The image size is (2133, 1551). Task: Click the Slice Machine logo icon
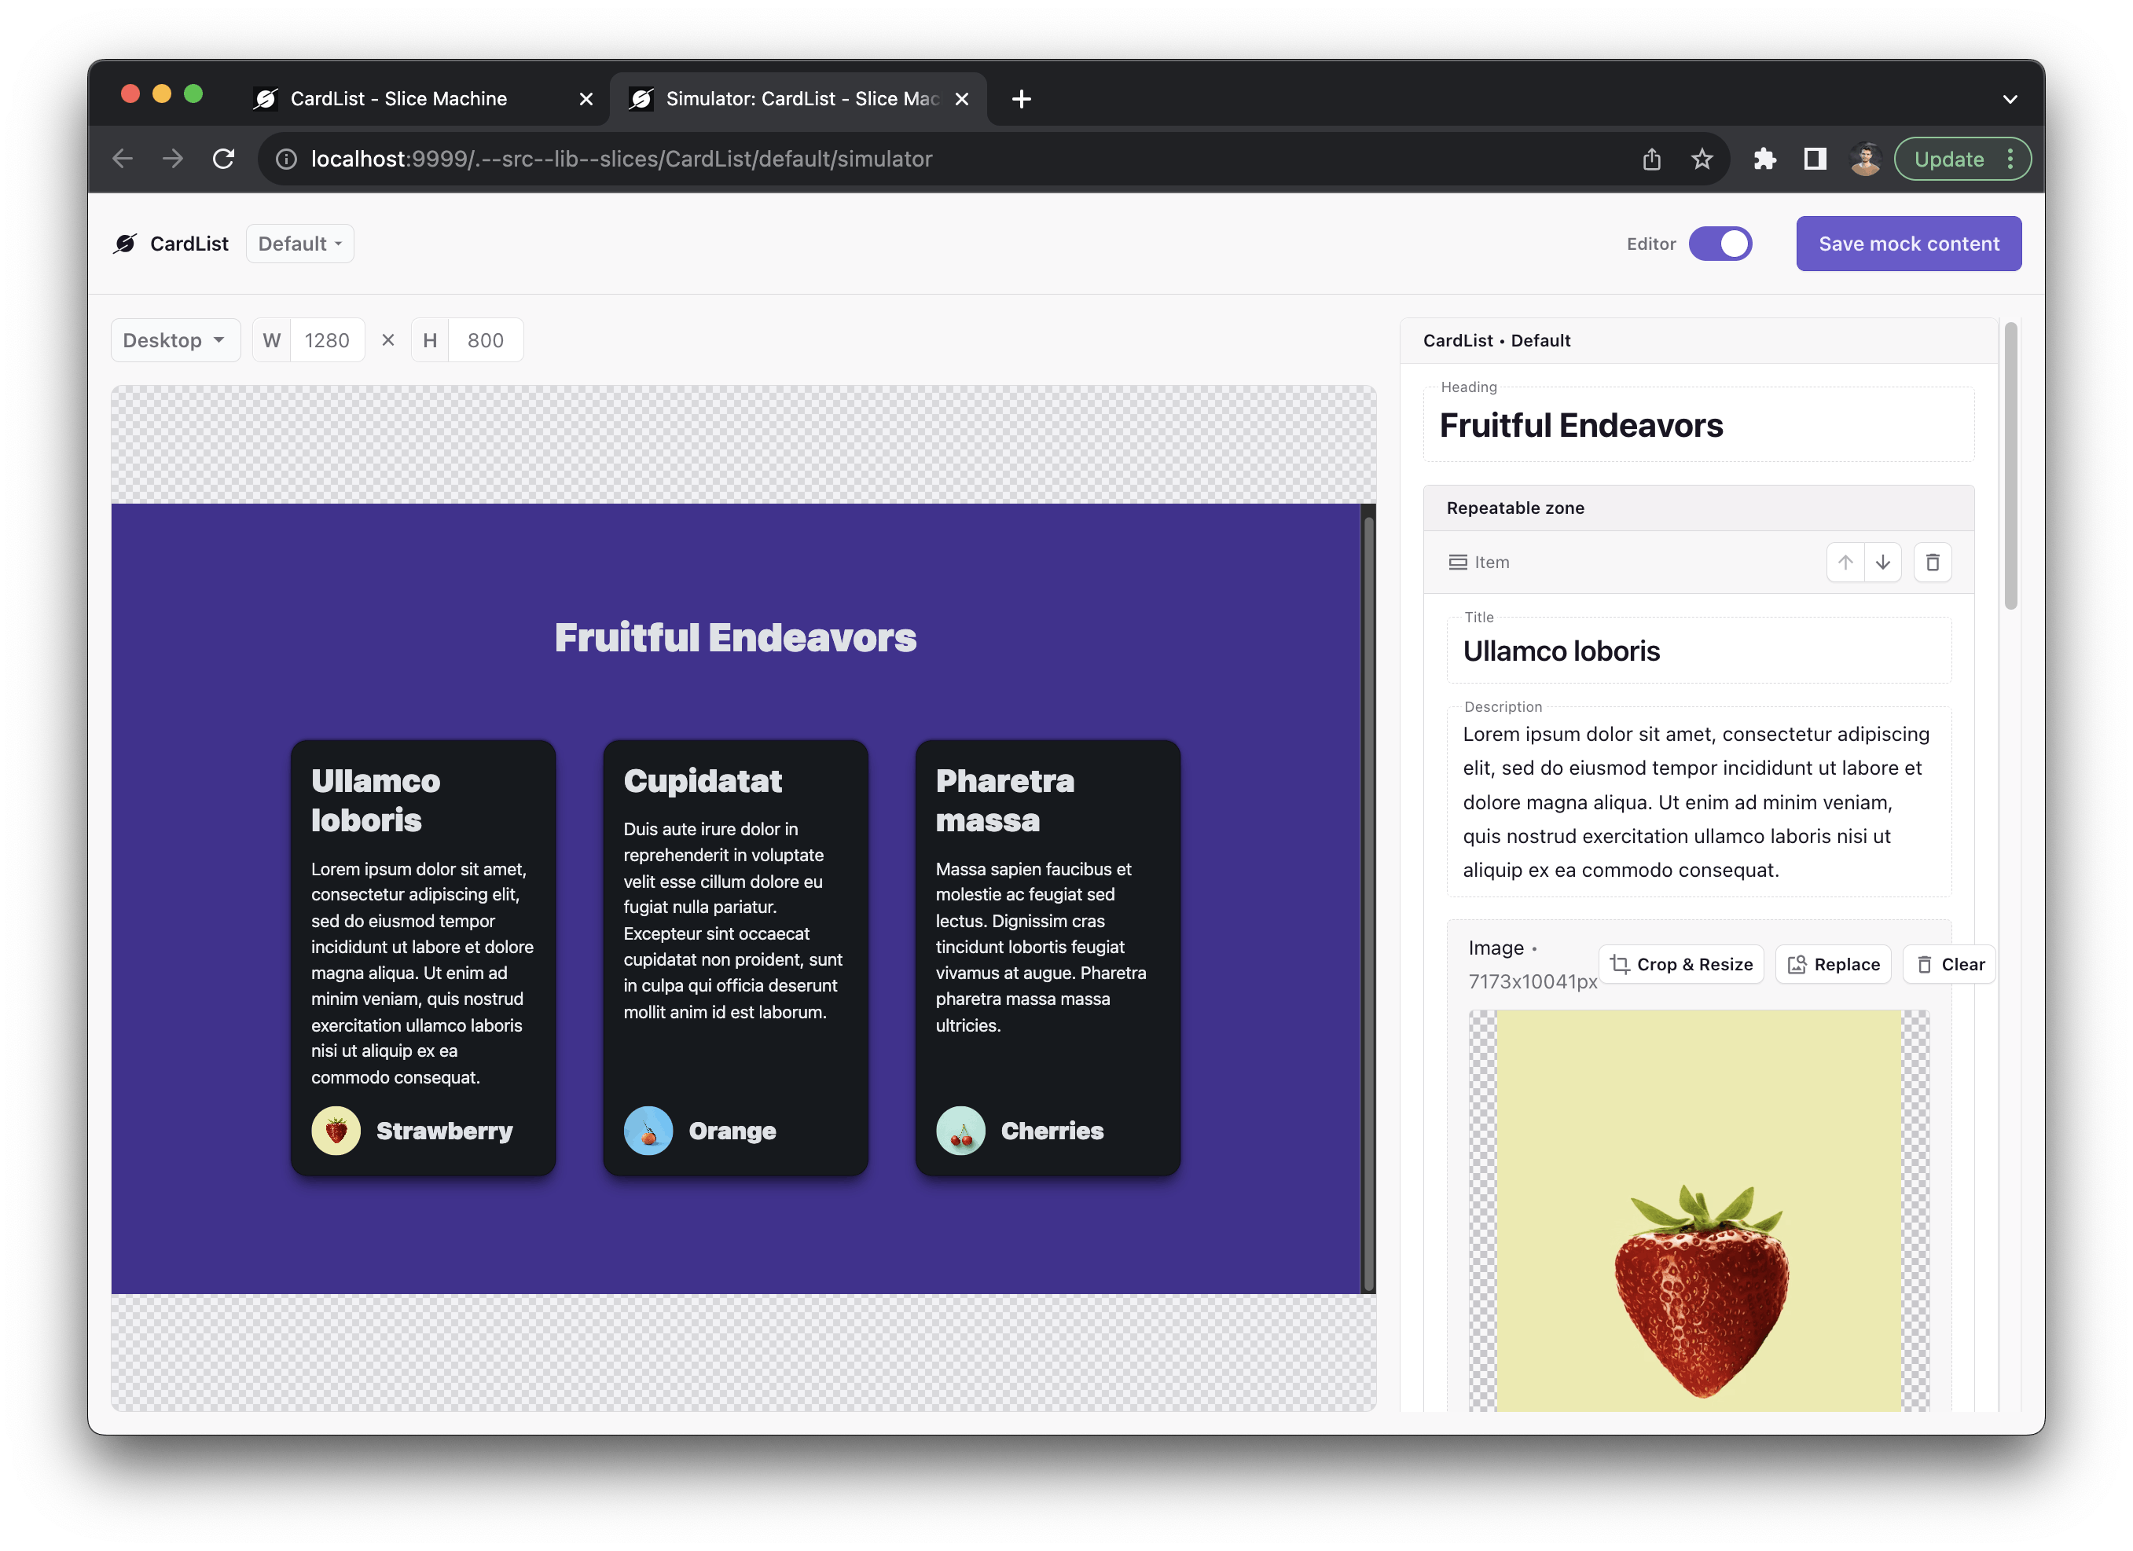pos(129,244)
